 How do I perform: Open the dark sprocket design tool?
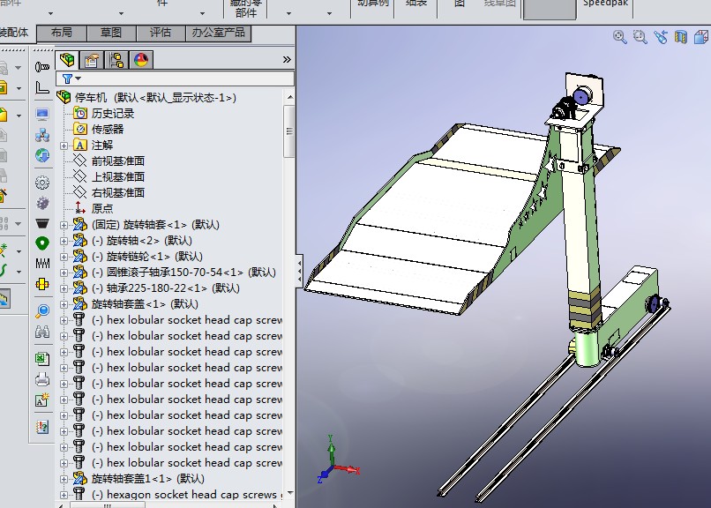pos(42,203)
